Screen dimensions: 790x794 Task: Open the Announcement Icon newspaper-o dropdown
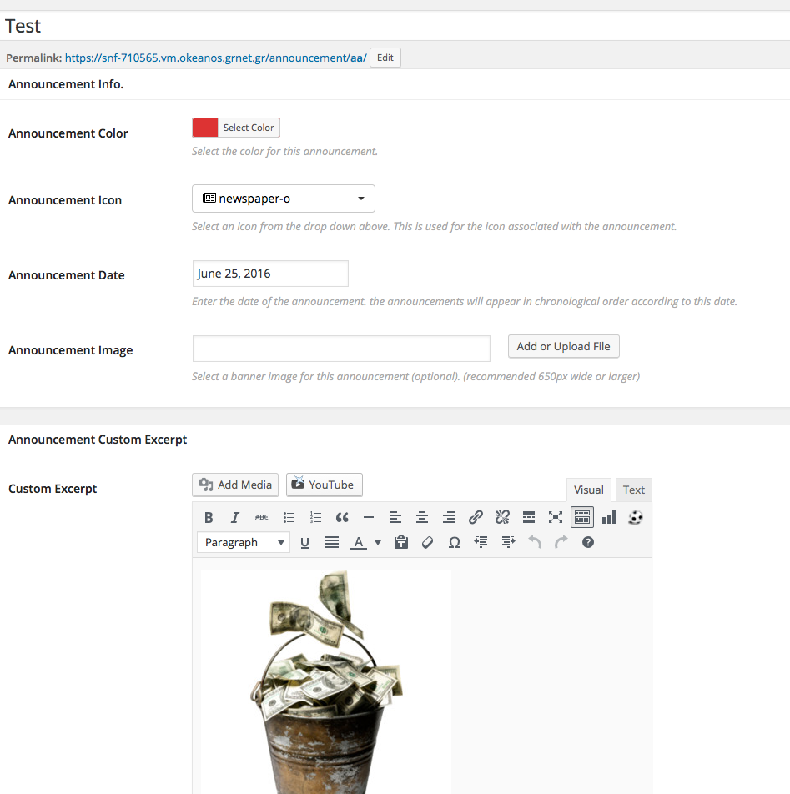pyautogui.click(x=284, y=198)
